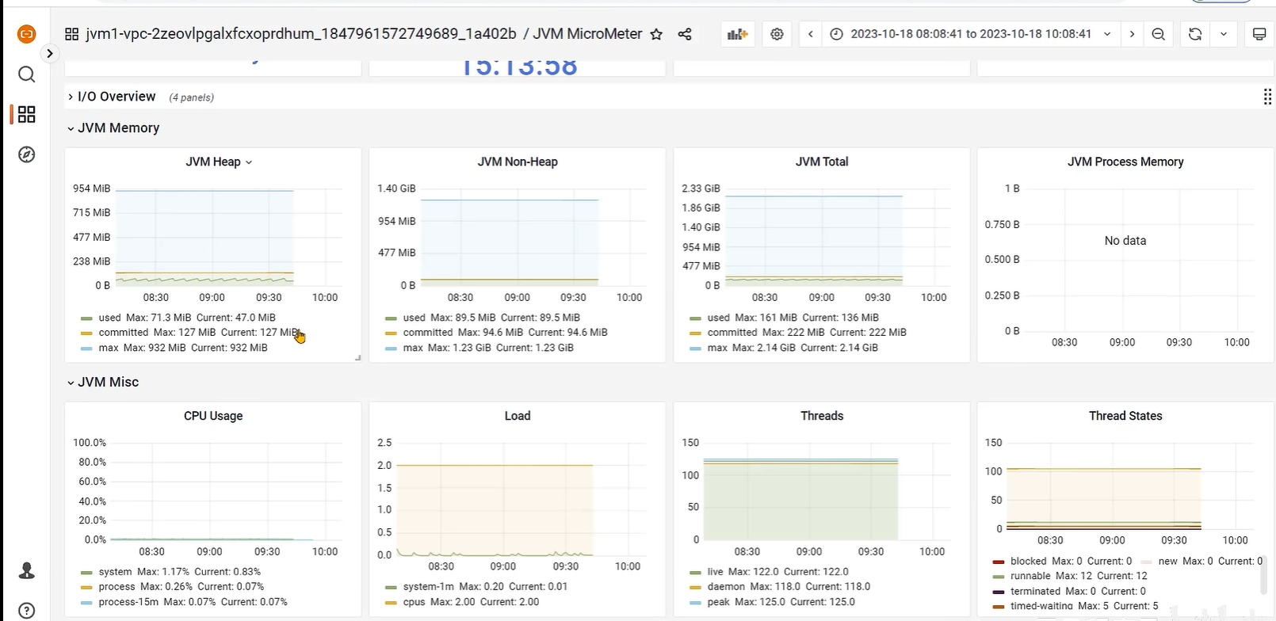
Task: Open the Grafana search icon in sidebar
Action: point(26,74)
